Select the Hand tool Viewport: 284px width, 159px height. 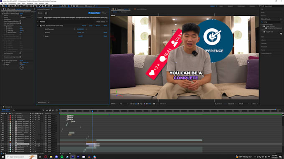point(9,6)
